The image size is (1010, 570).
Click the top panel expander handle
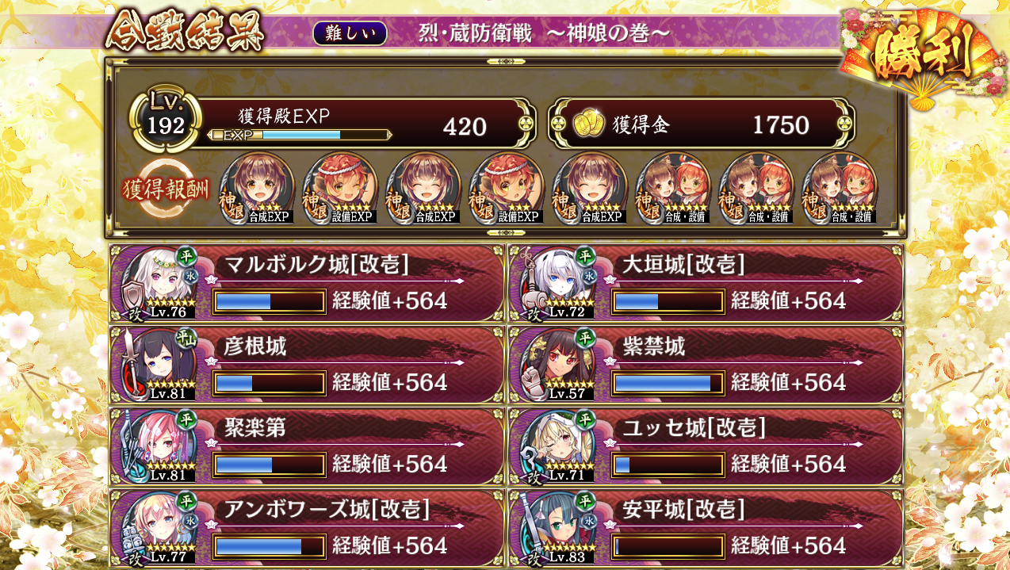(x=504, y=61)
